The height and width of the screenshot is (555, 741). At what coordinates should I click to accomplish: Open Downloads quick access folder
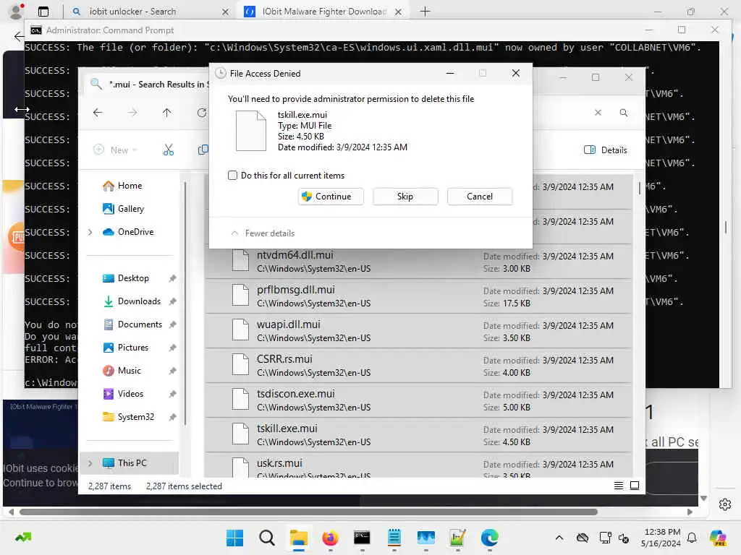click(132, 301)
